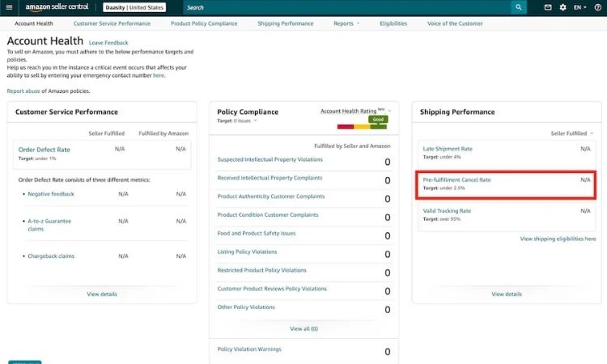Open Policy Violation Warnings
The width and height of the screenshot is (607, 364).
(249, 349)
